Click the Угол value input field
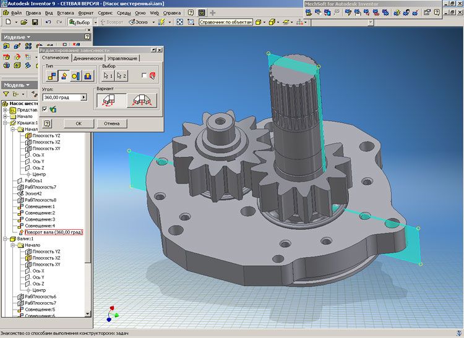This screenshot has width=464, height=338. click(62, 97)
